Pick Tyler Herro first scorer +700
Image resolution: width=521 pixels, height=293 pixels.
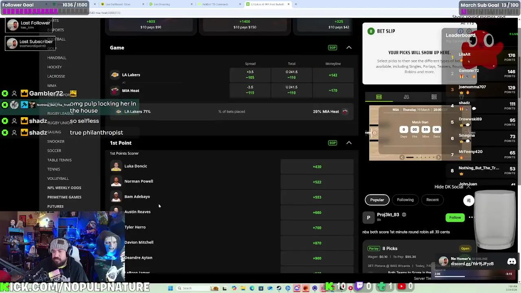tap(317, 227)
